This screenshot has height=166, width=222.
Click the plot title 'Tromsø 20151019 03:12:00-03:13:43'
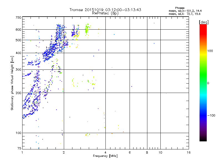(x=105, y=10)
